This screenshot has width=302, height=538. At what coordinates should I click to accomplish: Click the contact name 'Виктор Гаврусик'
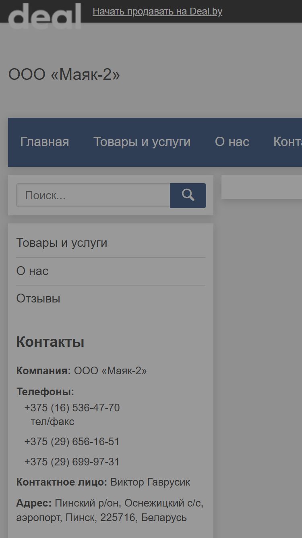point(150,482)
